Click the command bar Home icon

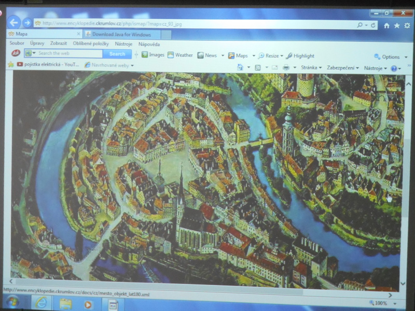(240, 67)
